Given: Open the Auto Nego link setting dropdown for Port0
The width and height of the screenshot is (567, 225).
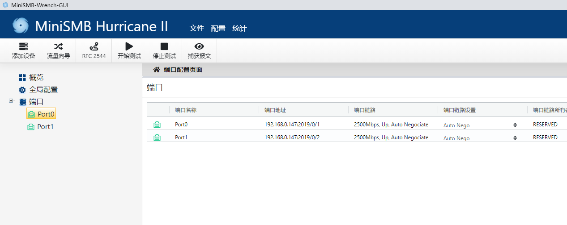Looking at the screenshot, I should [x=480, y=125].
